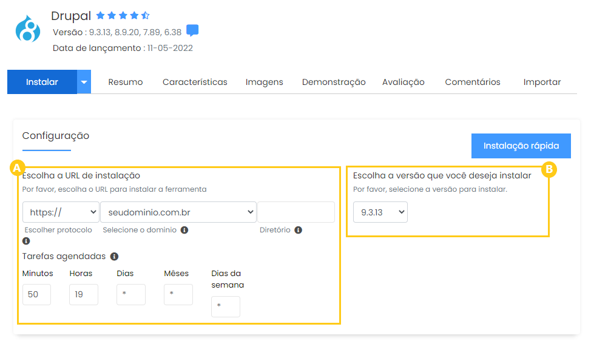This screenshot has width=591, height=341.
Task: Click the Mêses input field
Action: 178,294
